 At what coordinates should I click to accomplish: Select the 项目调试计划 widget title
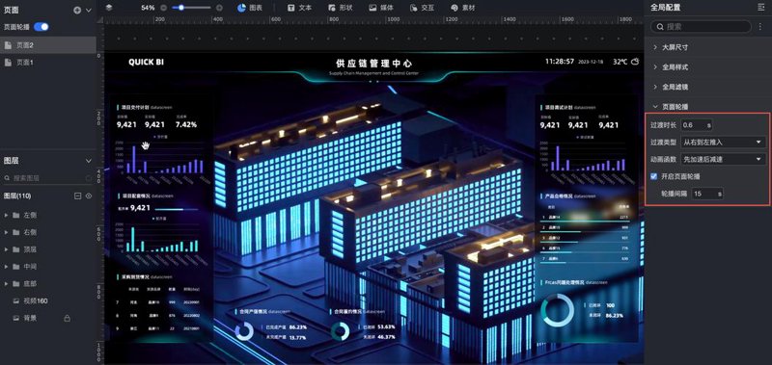(x=559, y=107)
